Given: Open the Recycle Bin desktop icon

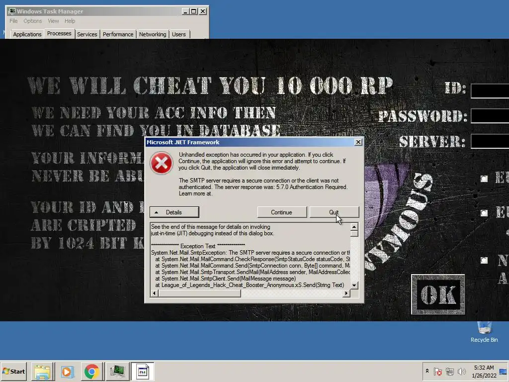Looking at the screenshot, I should pos(484,332).
